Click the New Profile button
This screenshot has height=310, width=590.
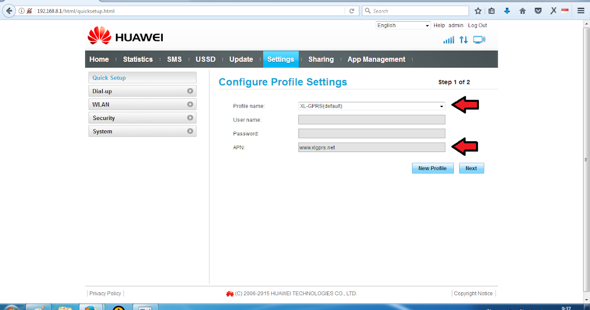click(433, 168)
